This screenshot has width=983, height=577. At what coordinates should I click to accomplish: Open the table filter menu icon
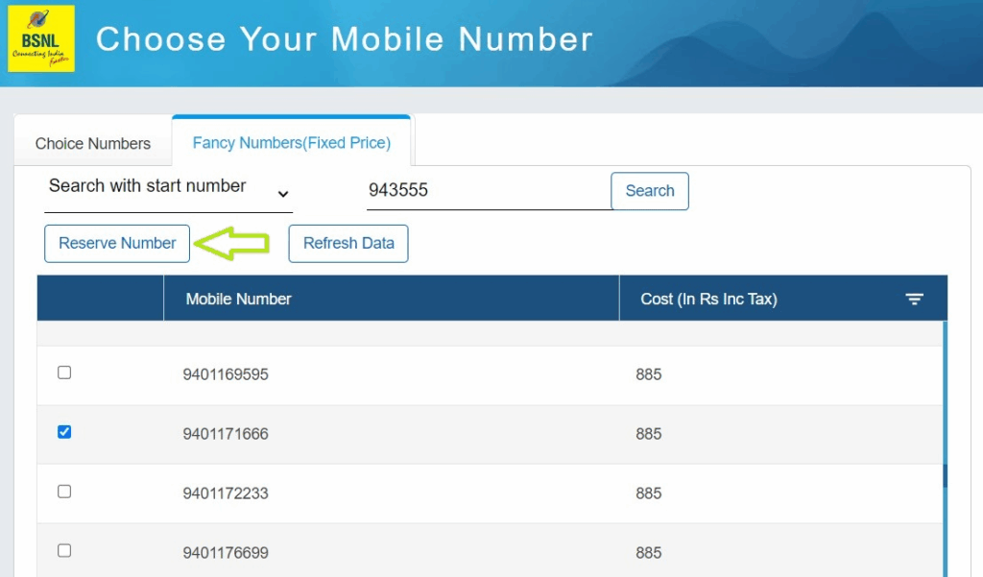pos(914,300)
